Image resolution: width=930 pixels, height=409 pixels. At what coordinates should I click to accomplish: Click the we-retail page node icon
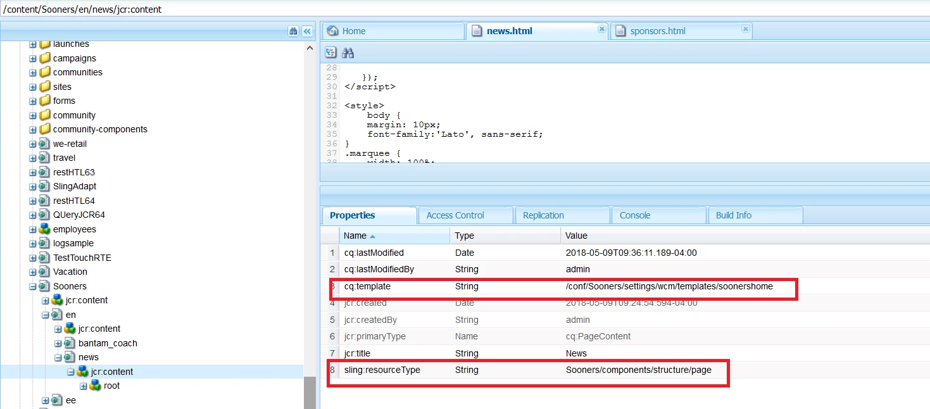point(44,144)
